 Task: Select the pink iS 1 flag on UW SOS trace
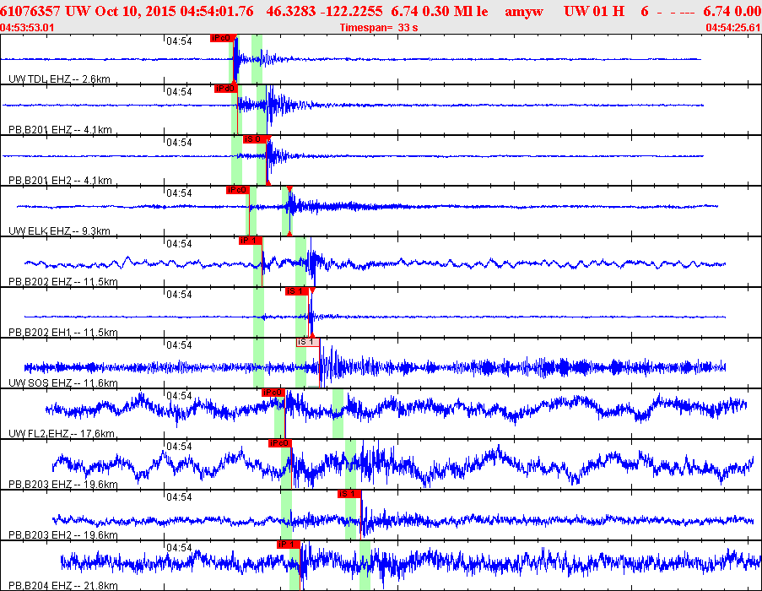pos(308,342)
